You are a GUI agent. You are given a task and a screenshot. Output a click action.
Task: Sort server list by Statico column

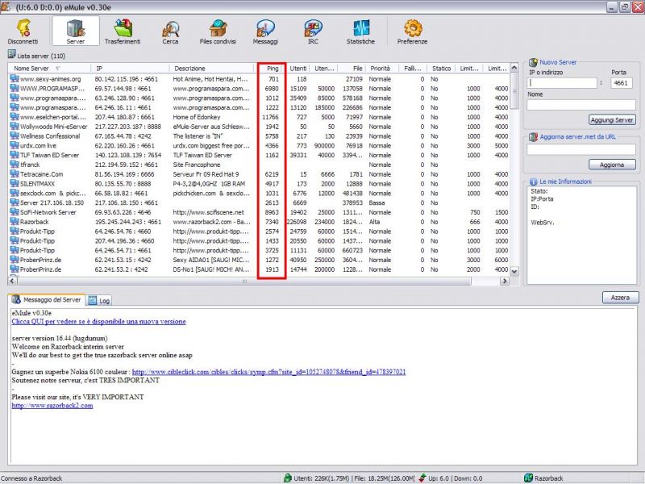tap(440, 69)
